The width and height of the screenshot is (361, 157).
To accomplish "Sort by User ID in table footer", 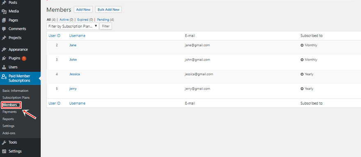I will pyautogui.click(x=54, y=104).
